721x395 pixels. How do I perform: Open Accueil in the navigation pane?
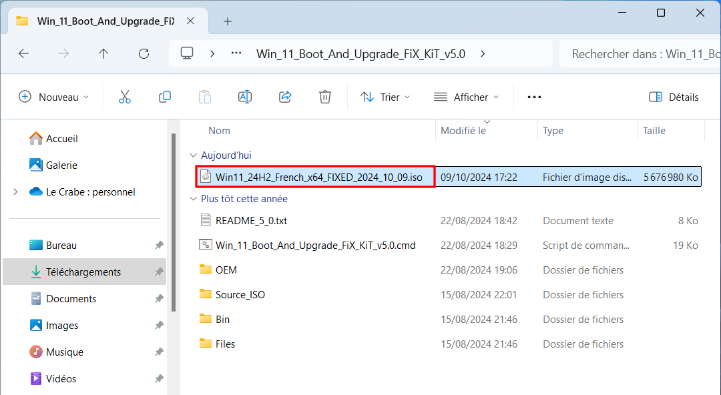(x=53, y=138)
